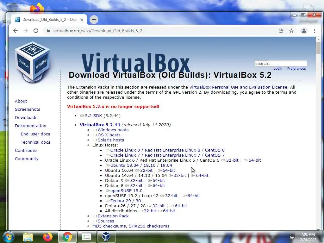Download OS X hosts package

pos(107,135)
